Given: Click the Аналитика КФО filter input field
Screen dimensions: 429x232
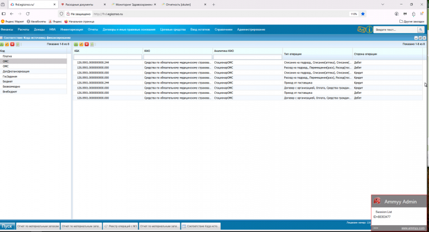Looking at the screenshot, I should click(247, 57).
